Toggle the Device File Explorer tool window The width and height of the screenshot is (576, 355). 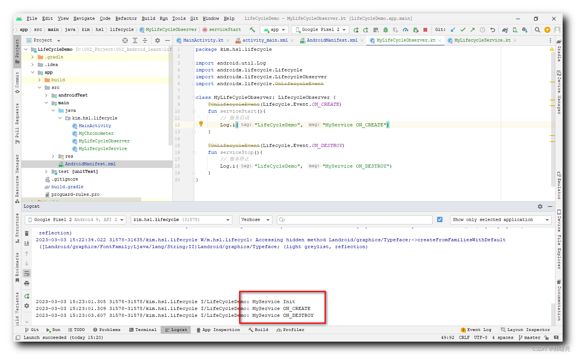point(559,239)
